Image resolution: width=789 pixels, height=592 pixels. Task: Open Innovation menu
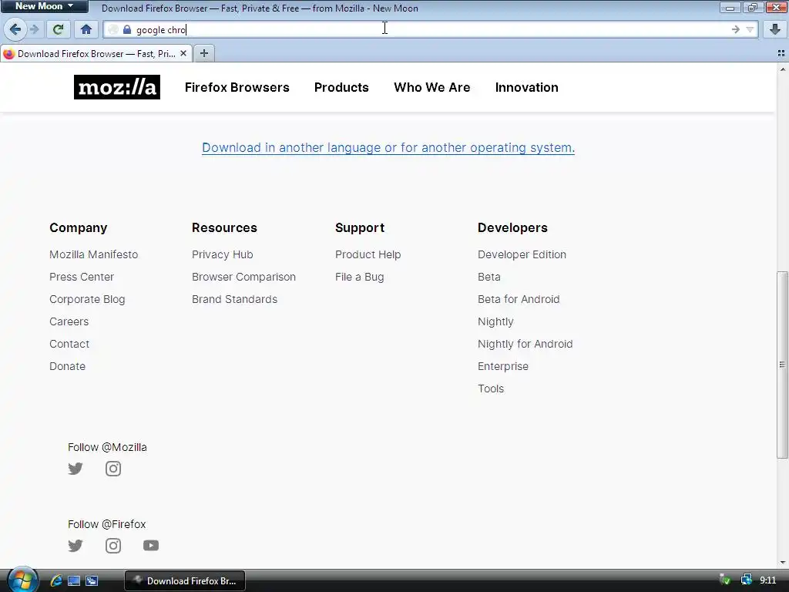(526, 87)
